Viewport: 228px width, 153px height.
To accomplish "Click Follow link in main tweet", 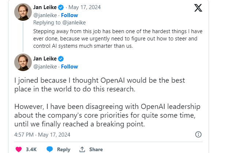I will [x=69, y=67].
